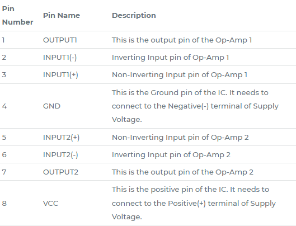This screenshot has height=226, width=296.
Task: Click pin number 4 cell
Action: (x=4, y=106)
